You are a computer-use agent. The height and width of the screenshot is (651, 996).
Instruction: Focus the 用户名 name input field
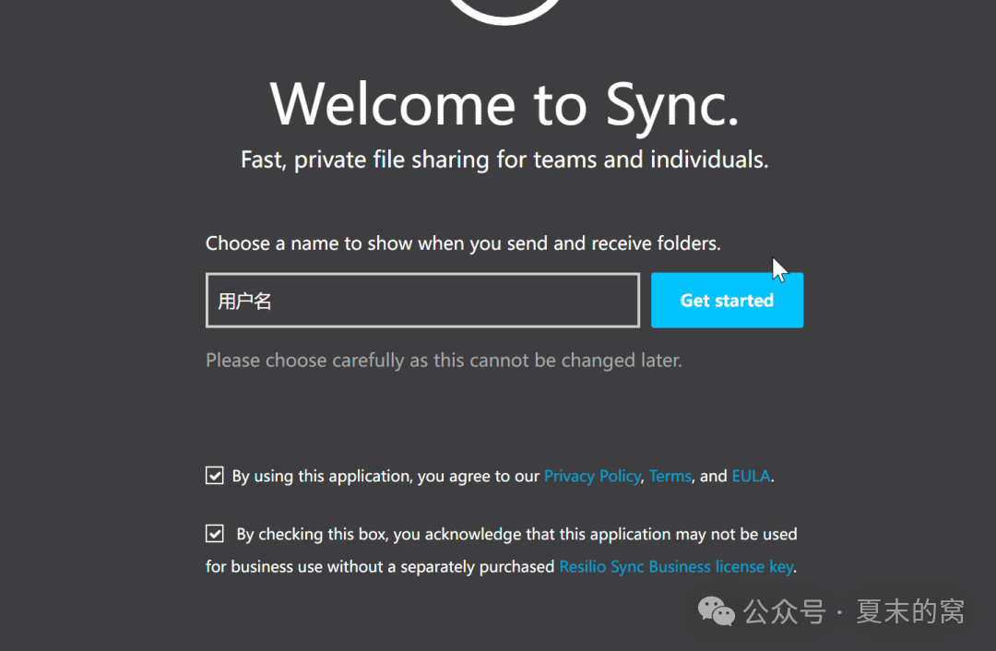tap(422, 301)
